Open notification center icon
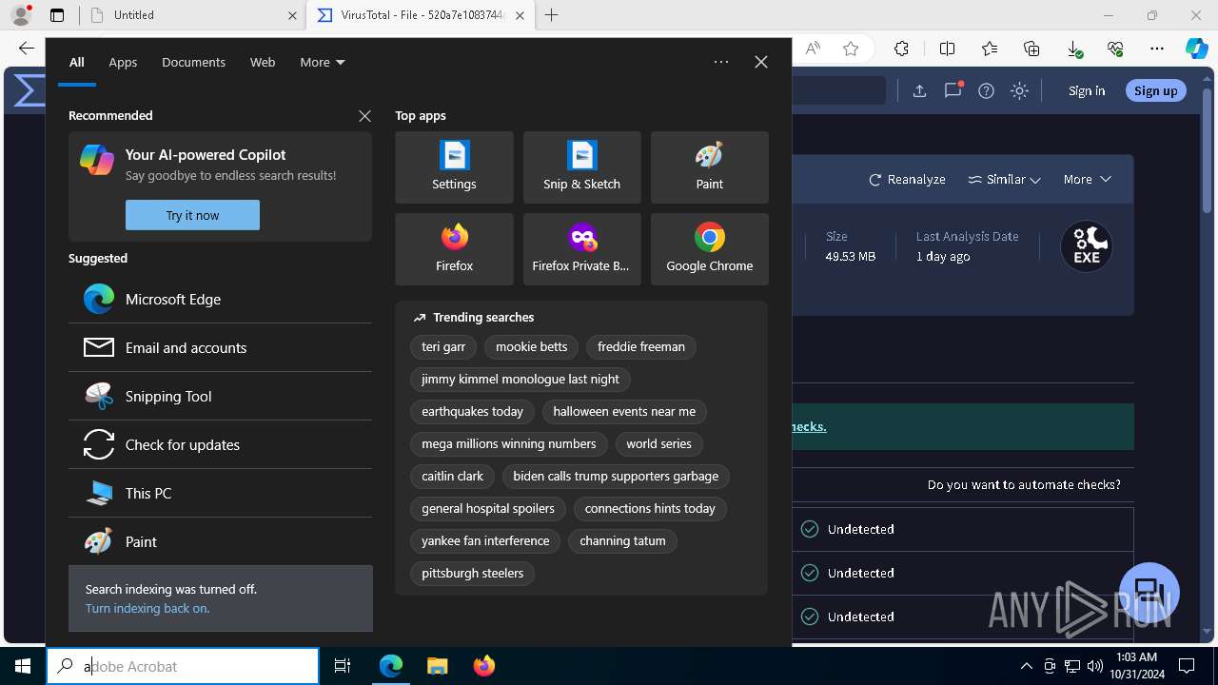Viewport: 1218px width, 685px height. click(1187, 666)
